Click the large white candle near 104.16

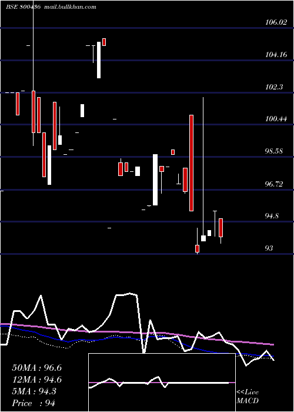[x=99, y=60]
